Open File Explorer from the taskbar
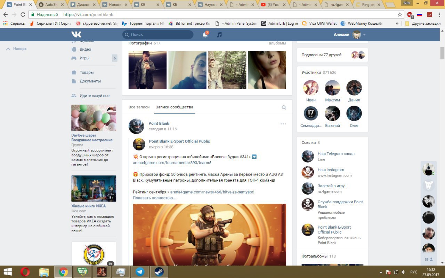Viewport: 445px width, 278px height. pyautogui.click(x=44, y=272)
